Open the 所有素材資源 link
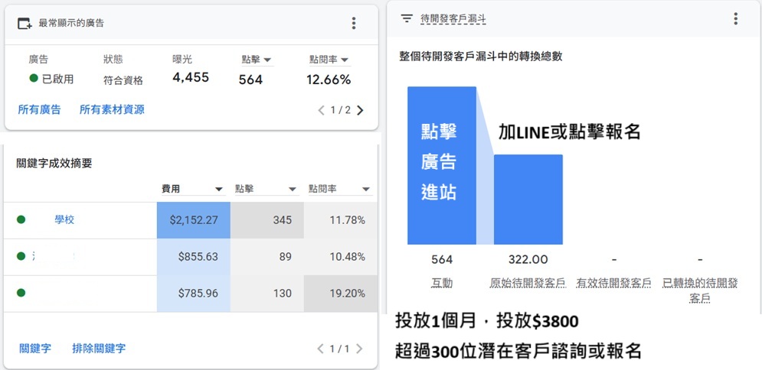Image resolution: width=762 pixels, height=370 pixels. 112,109
